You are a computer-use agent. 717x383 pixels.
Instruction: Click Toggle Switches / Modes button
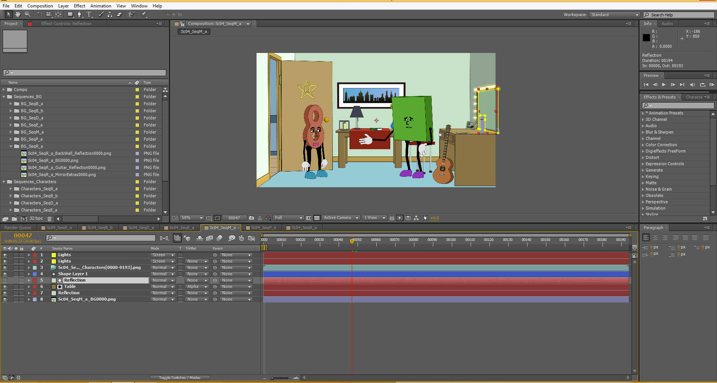(x=180, y=378)
